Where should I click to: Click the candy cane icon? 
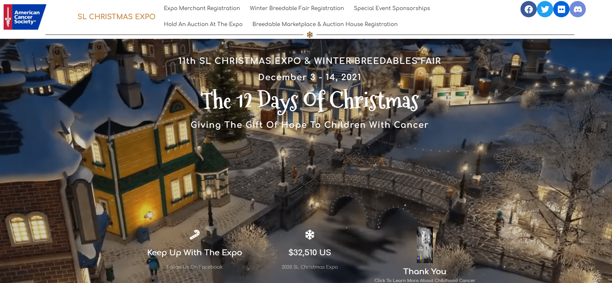(x=195, y=235)
